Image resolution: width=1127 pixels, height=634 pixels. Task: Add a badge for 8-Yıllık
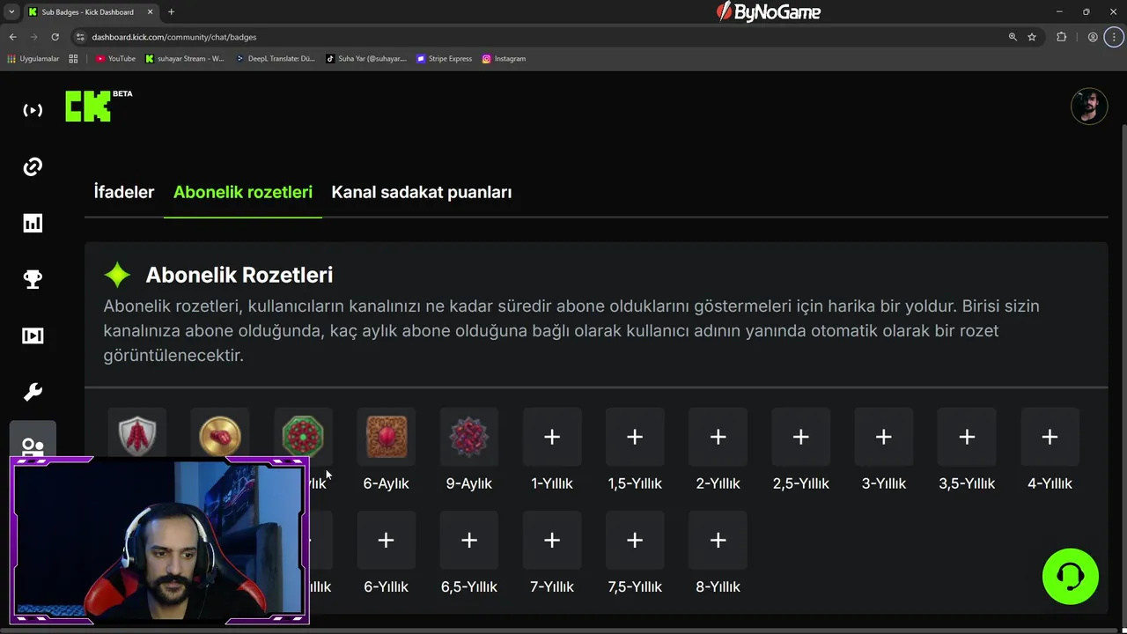click(718, 540)
